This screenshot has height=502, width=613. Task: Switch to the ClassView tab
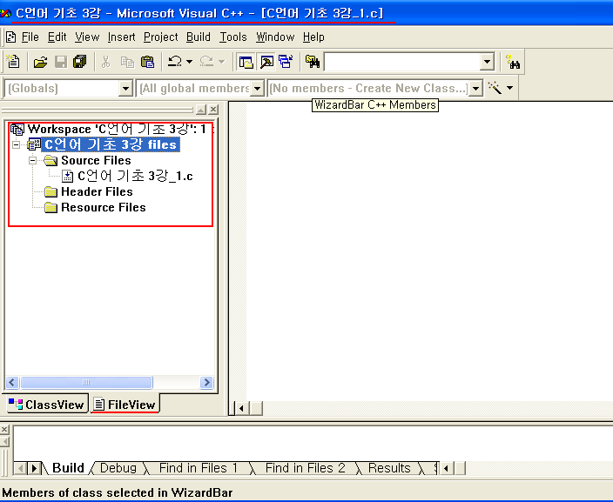click(x=47, y=405)
